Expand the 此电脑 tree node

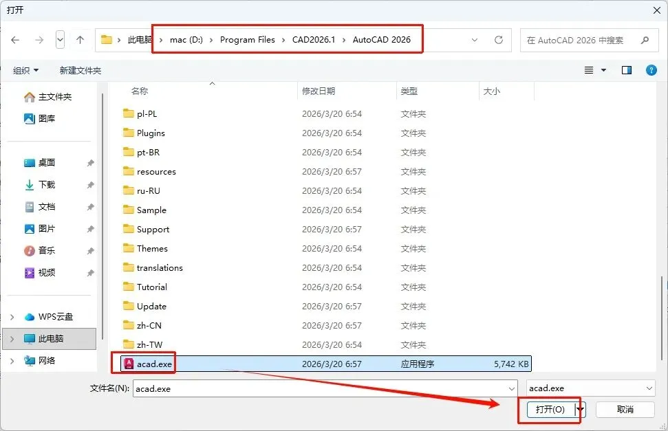[12, 339]
